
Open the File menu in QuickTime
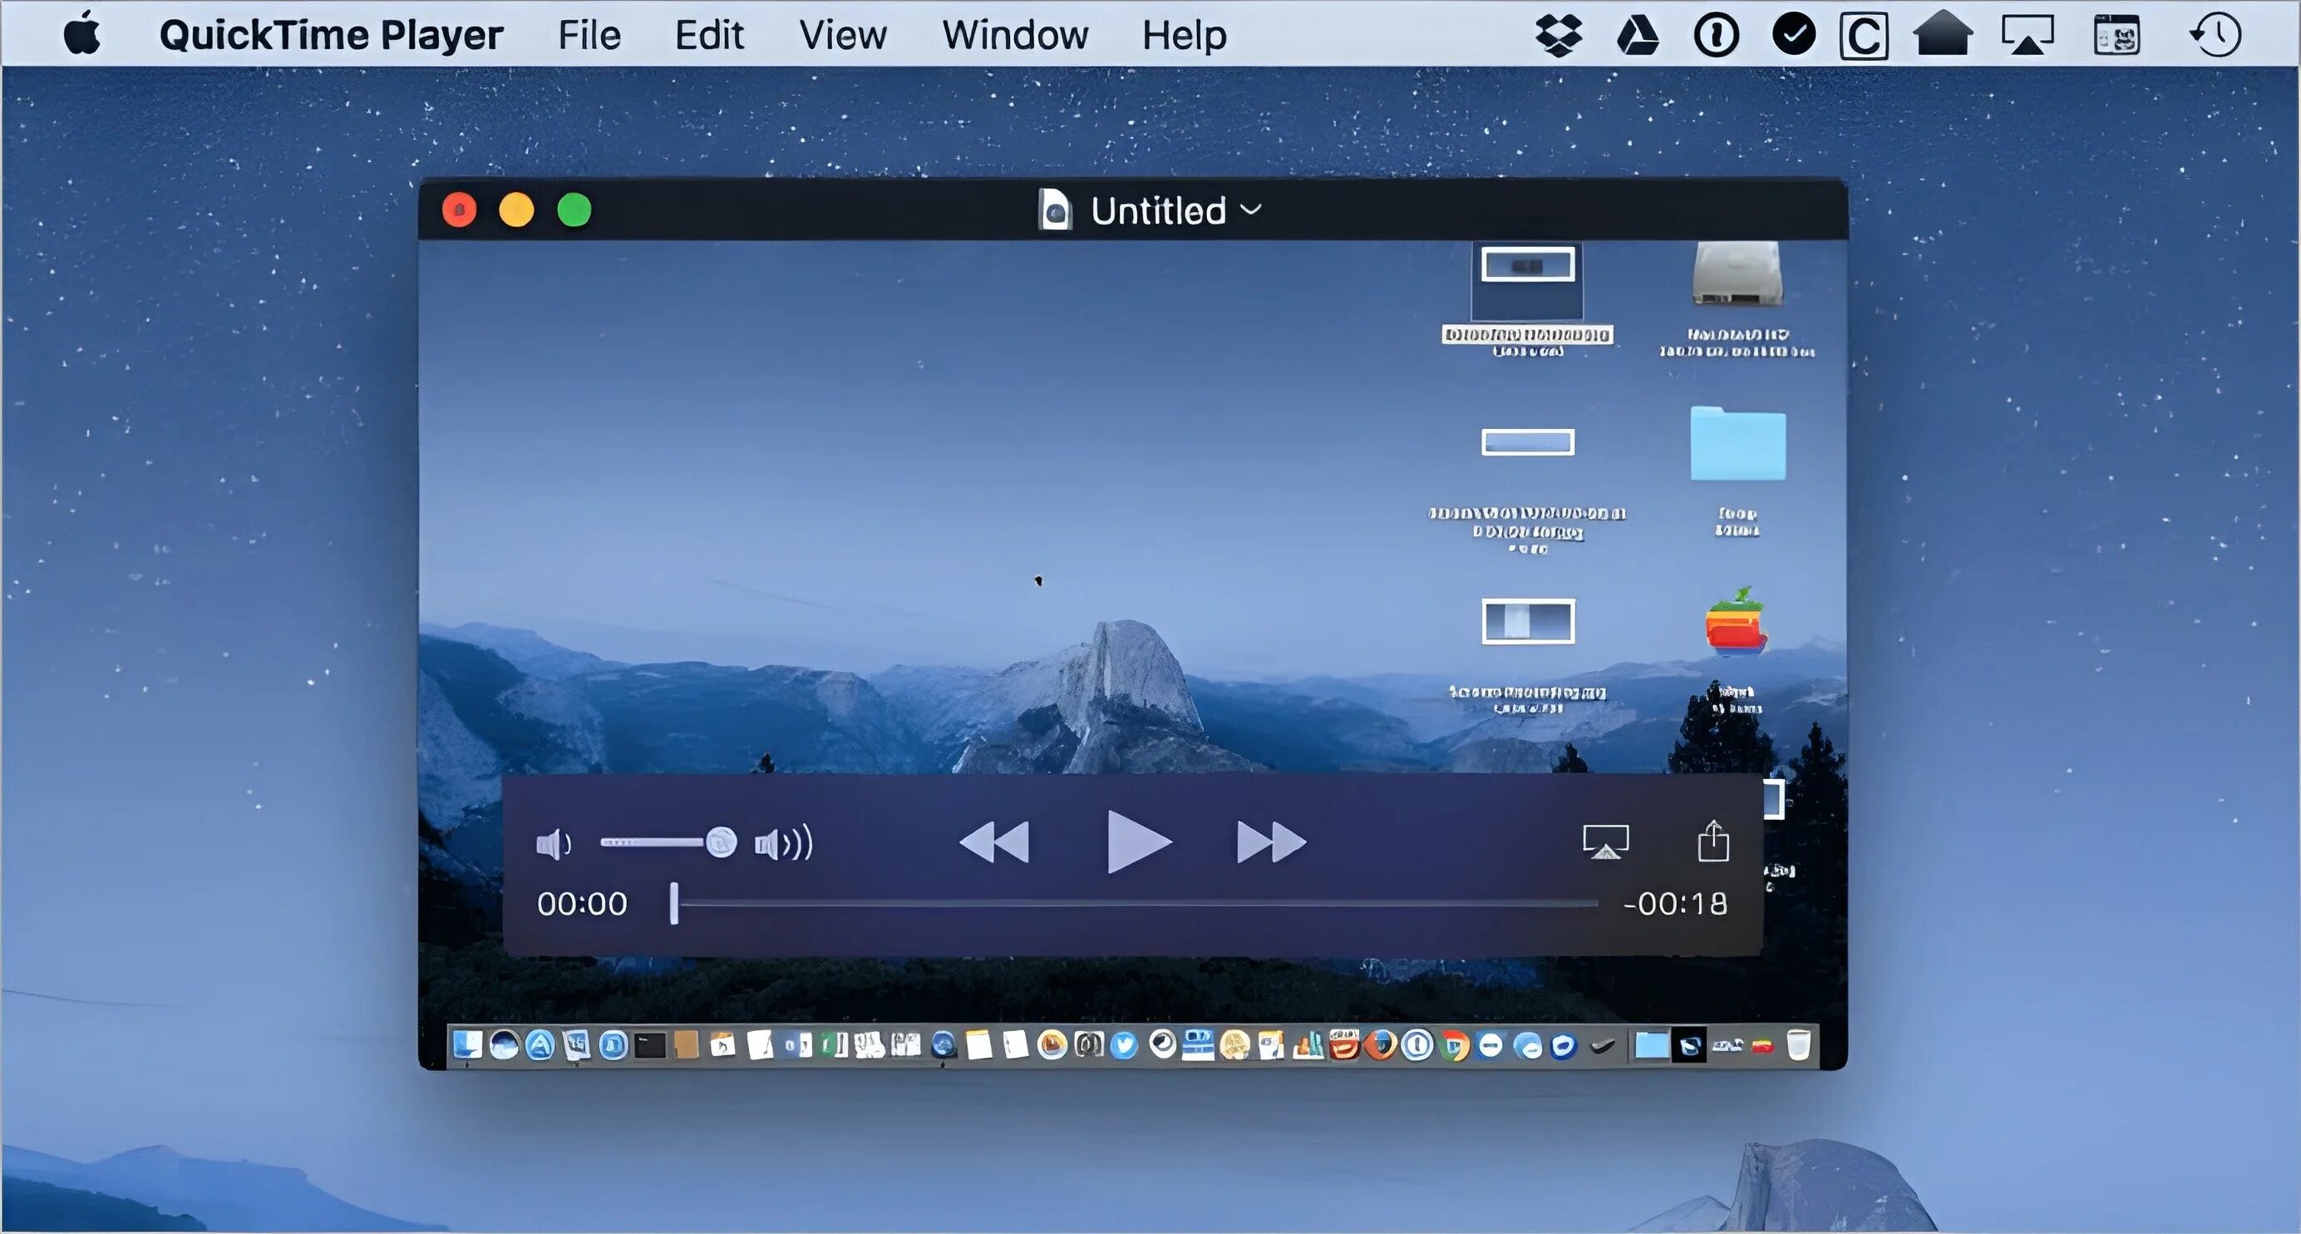click(588, 33)
